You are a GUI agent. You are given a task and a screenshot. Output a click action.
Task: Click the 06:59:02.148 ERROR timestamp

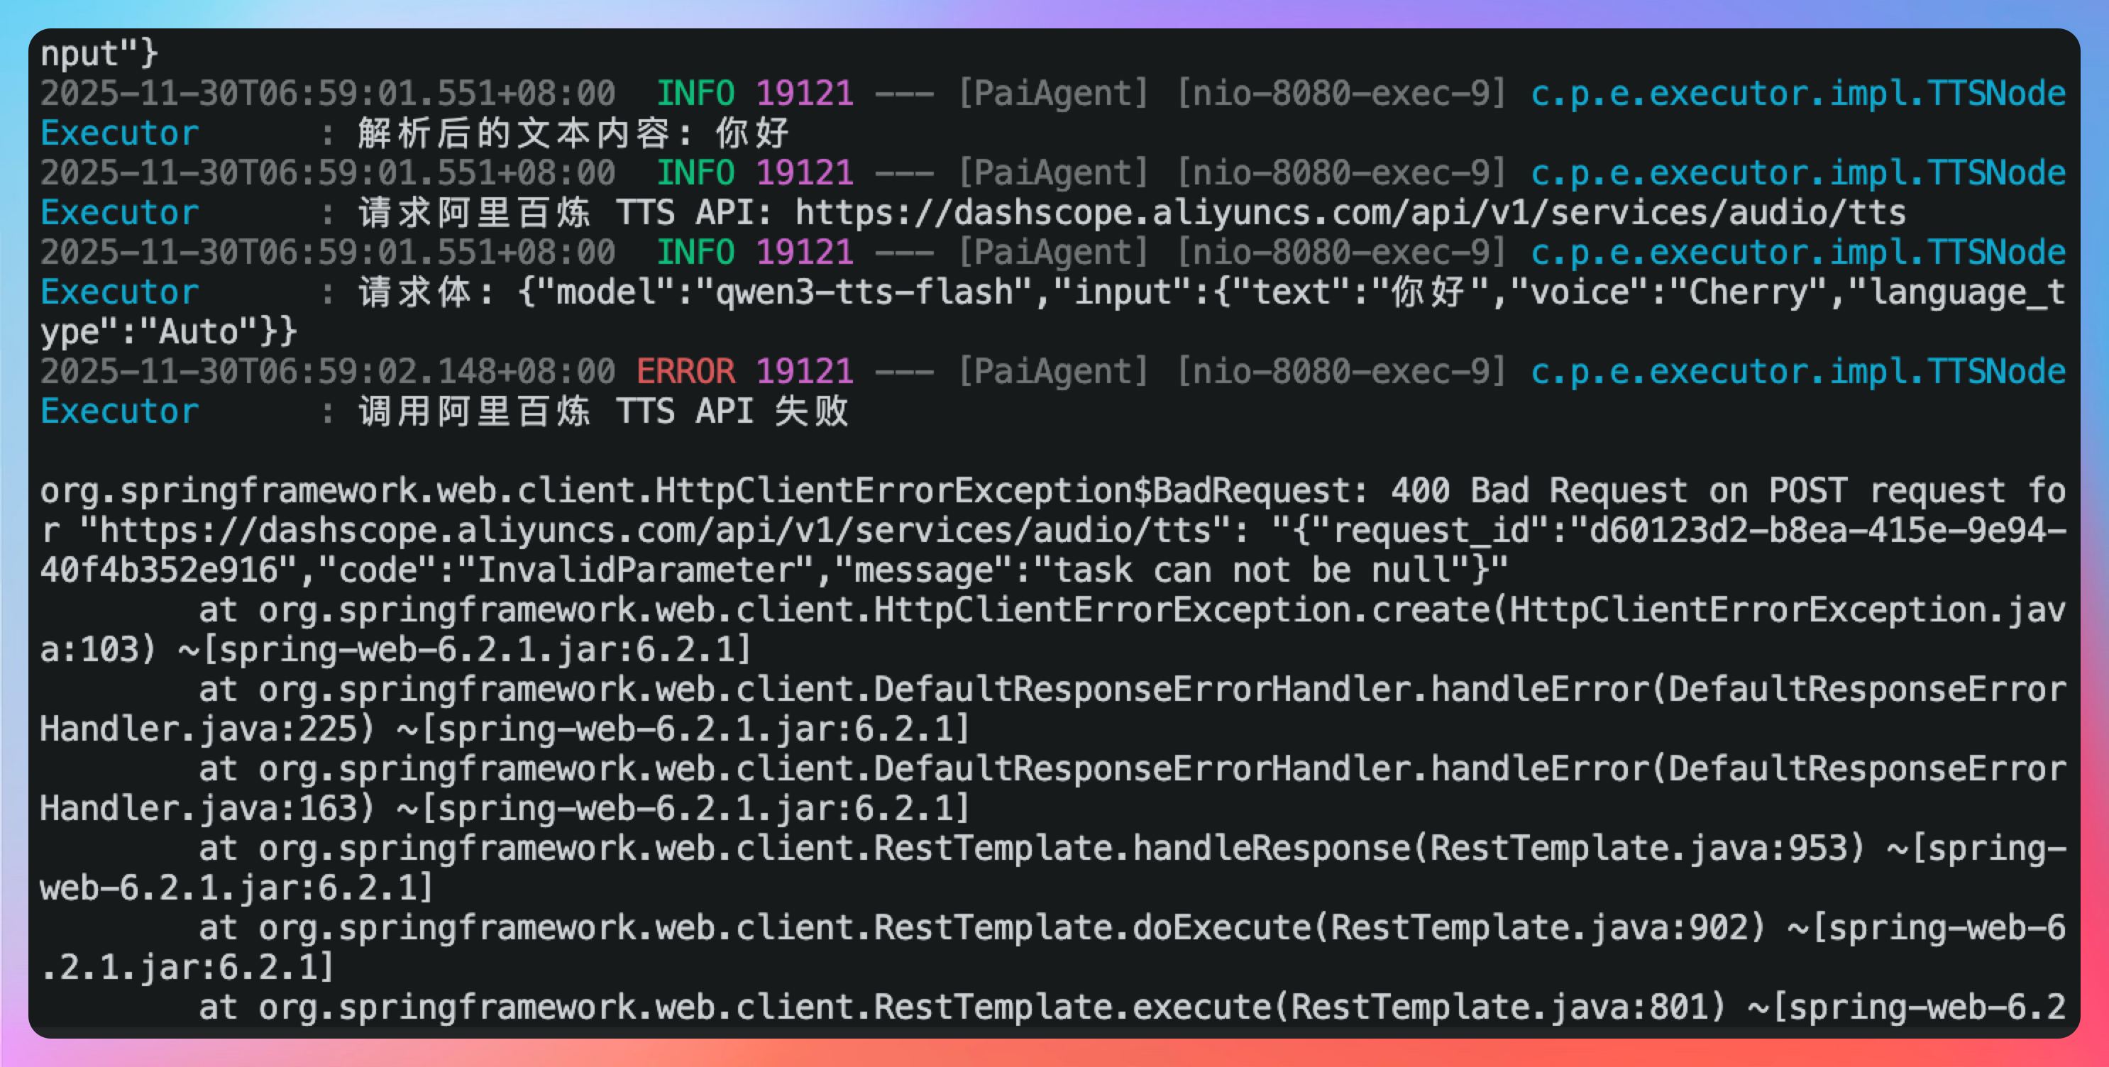(x=327, y=372)
